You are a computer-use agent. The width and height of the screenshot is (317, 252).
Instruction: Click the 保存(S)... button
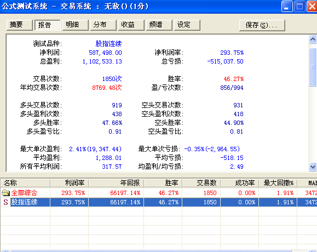point(262,25)
